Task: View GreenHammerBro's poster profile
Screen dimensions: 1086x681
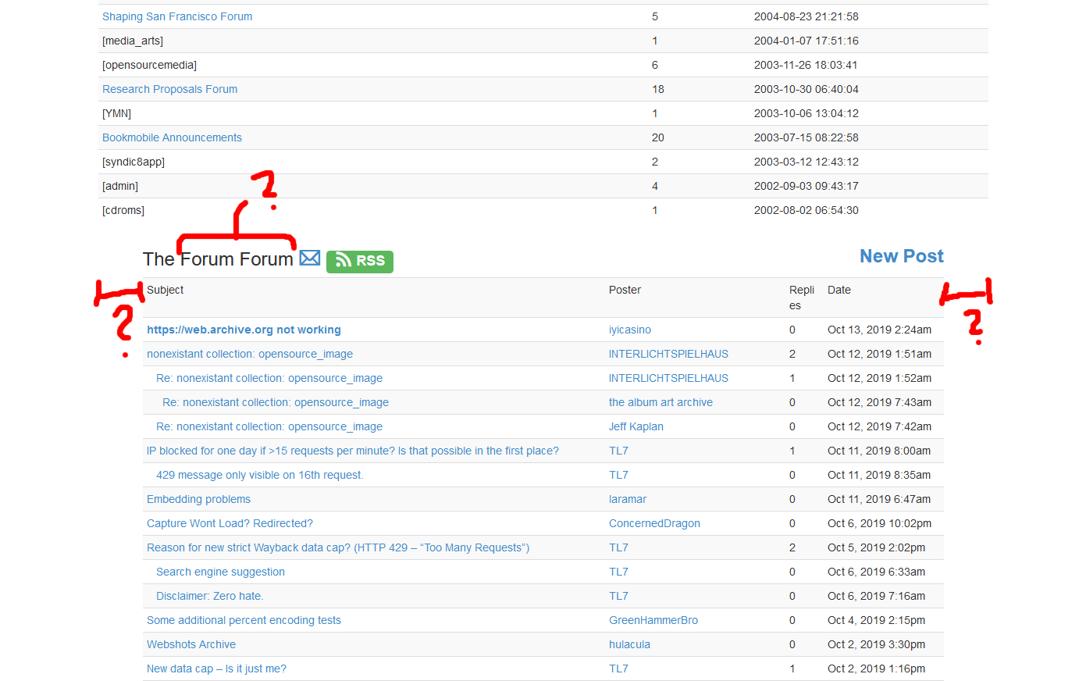Action: pyautogui.click(x=653, y=620)
